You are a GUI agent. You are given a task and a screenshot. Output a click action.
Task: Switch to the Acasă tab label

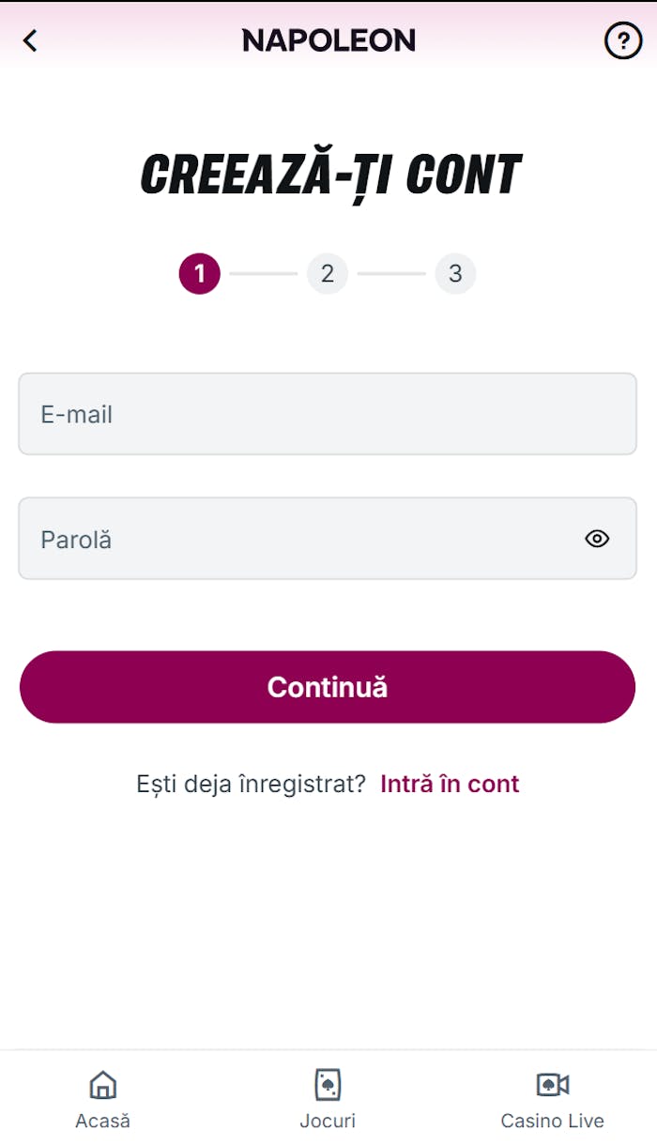102,1121
